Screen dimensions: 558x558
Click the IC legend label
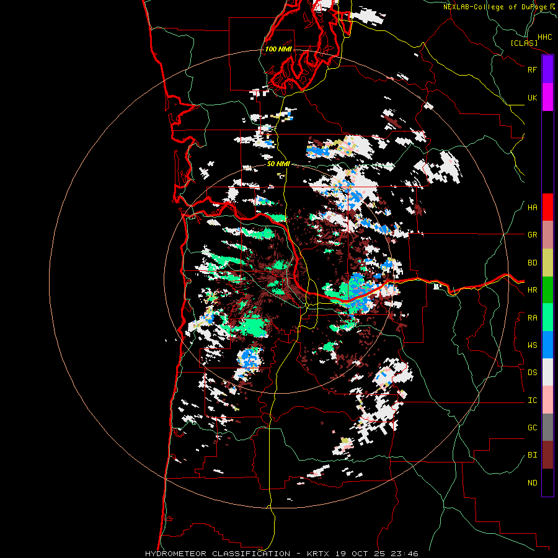coord(532,401)
